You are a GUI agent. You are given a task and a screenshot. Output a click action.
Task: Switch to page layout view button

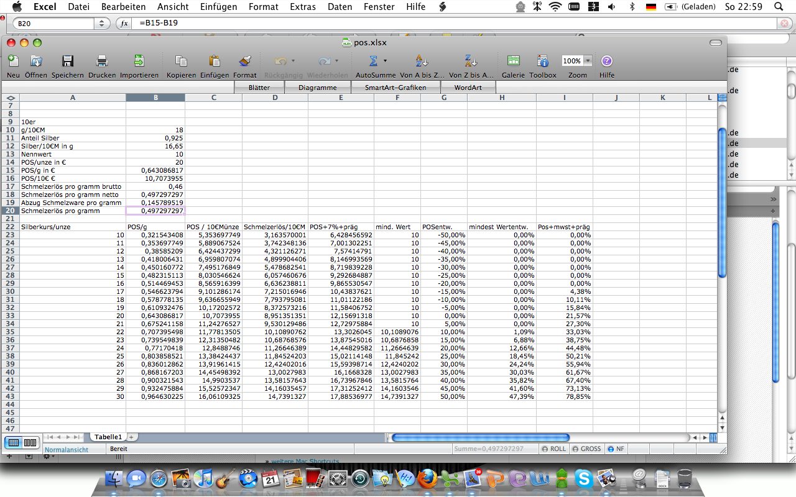tap(30, 442)
